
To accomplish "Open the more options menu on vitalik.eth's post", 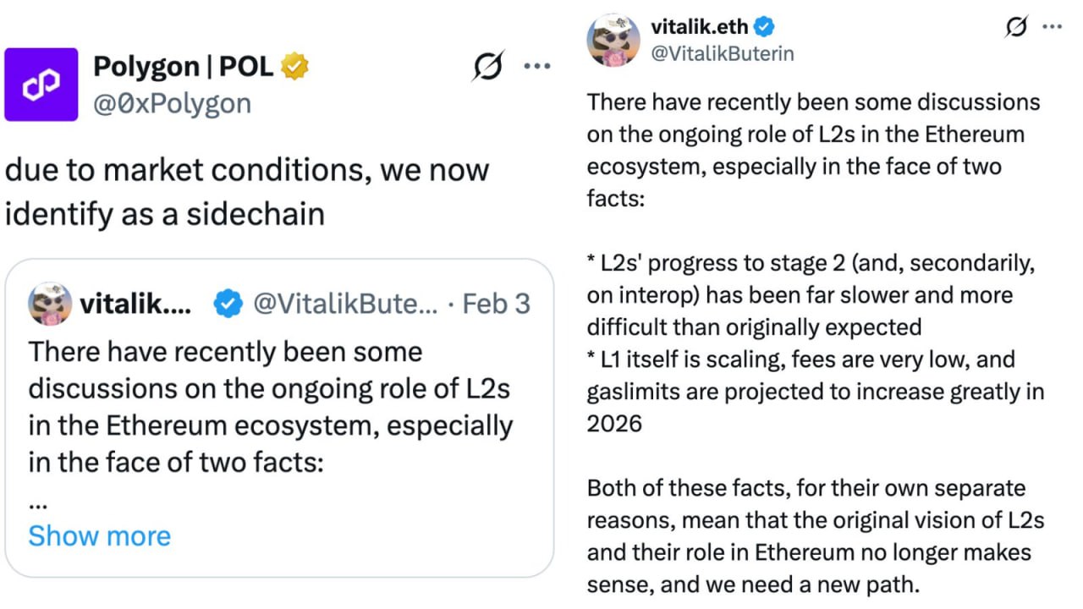I will pyautogui.click(x=1052, y=27).
